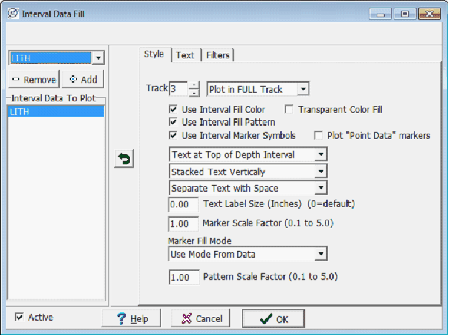Uncheck Use Interval Fill Pattern
The image size is (449, 336).
173,123
